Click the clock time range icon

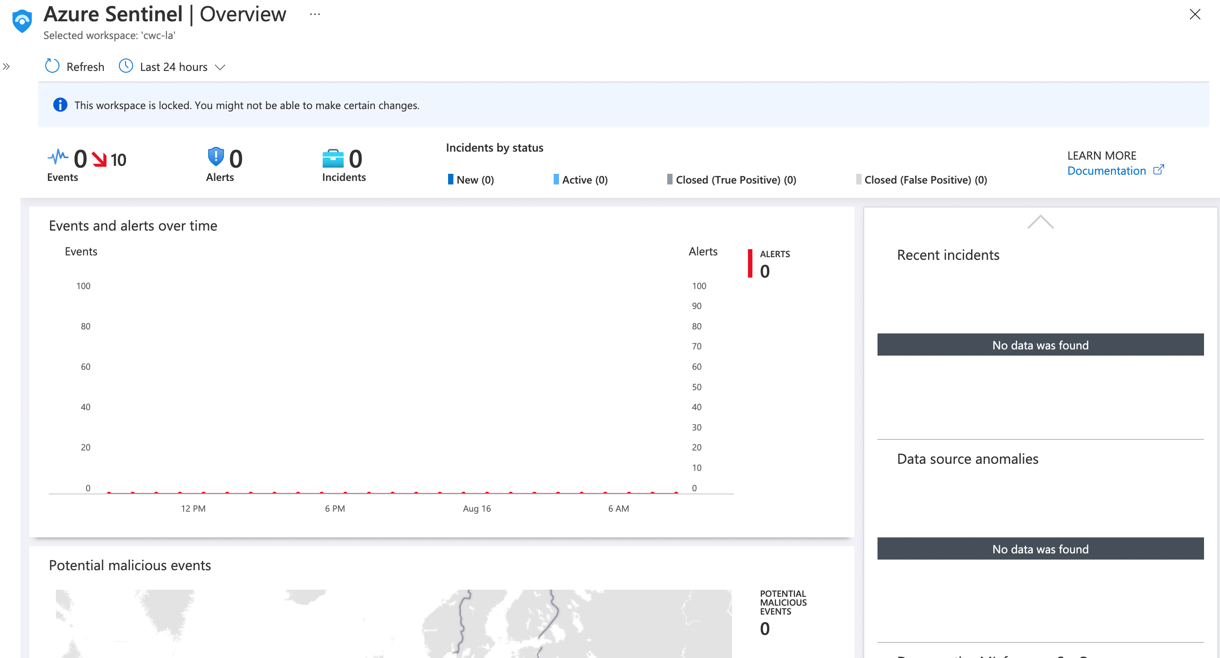(126, 66)
